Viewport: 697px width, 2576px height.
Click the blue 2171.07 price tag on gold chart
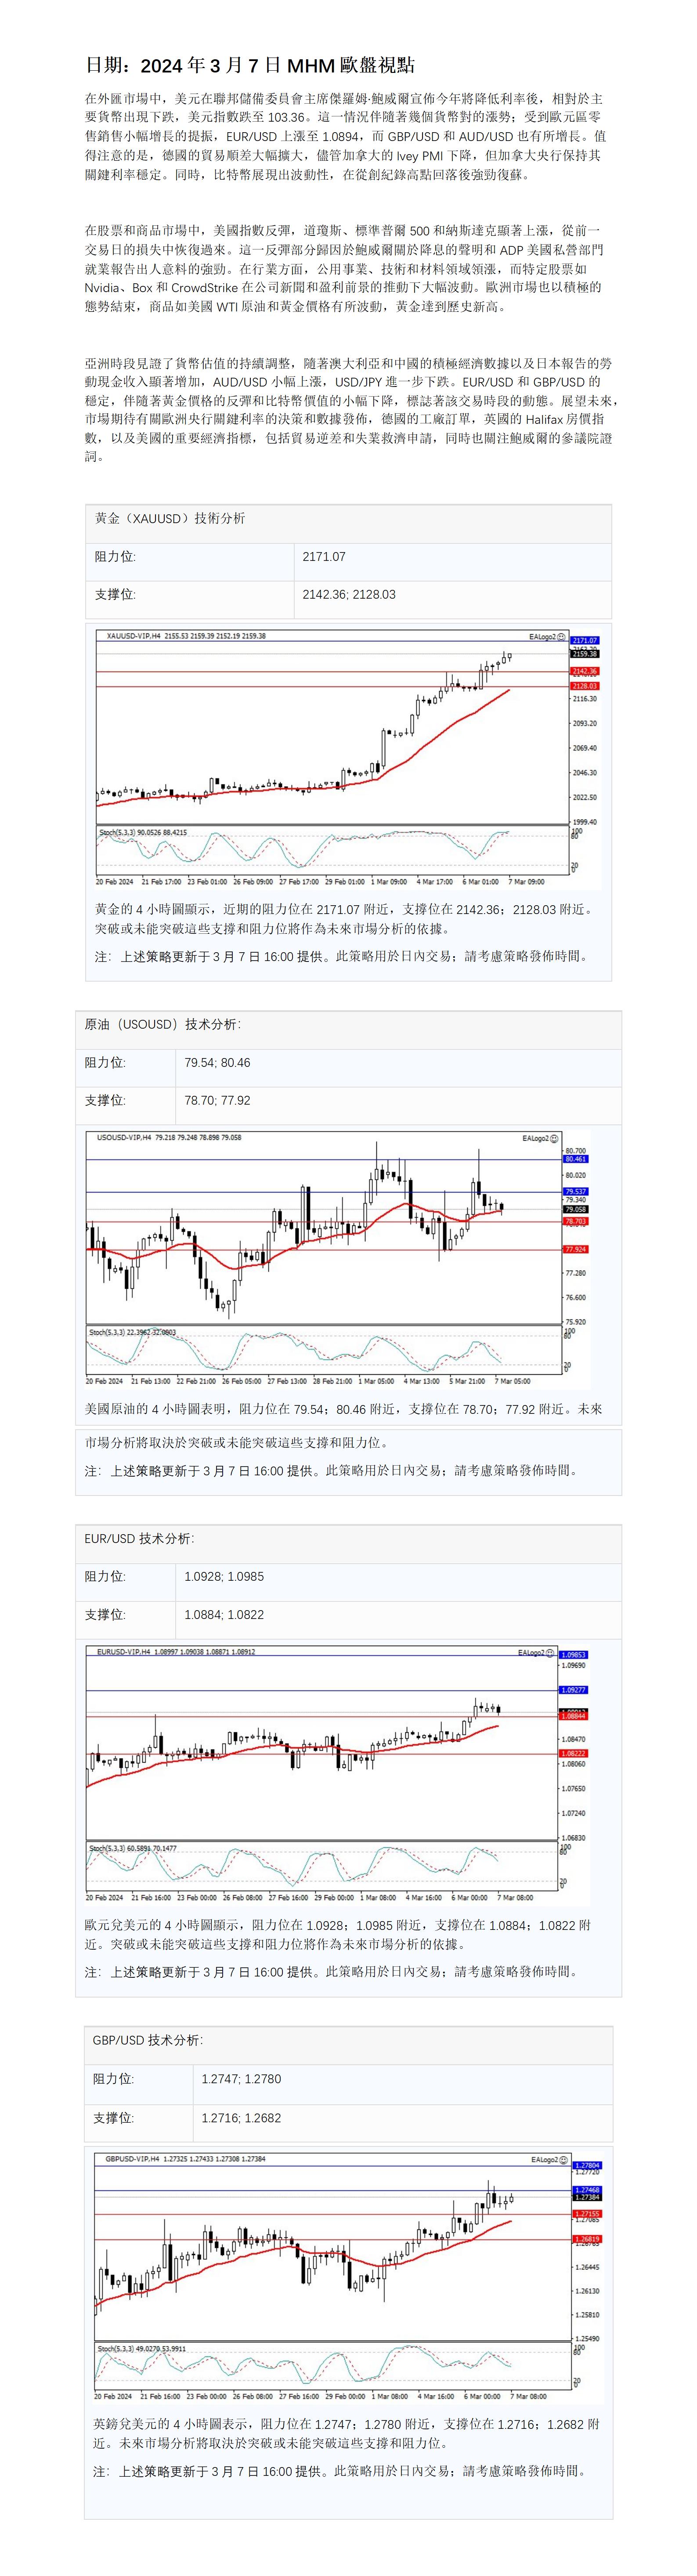tap(584, 640)
